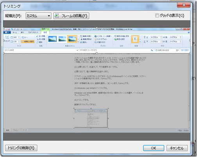Click the left-middle crop handle
This screenshot has width=197, height=157.
tap(4, 41)
